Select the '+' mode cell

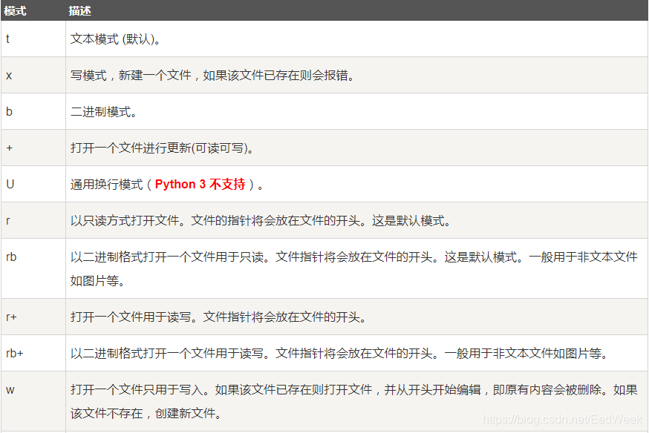pyautogui.click(x=33, y=148)
